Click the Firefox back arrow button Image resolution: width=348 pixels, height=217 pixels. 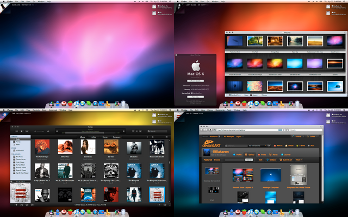[203, 130]
